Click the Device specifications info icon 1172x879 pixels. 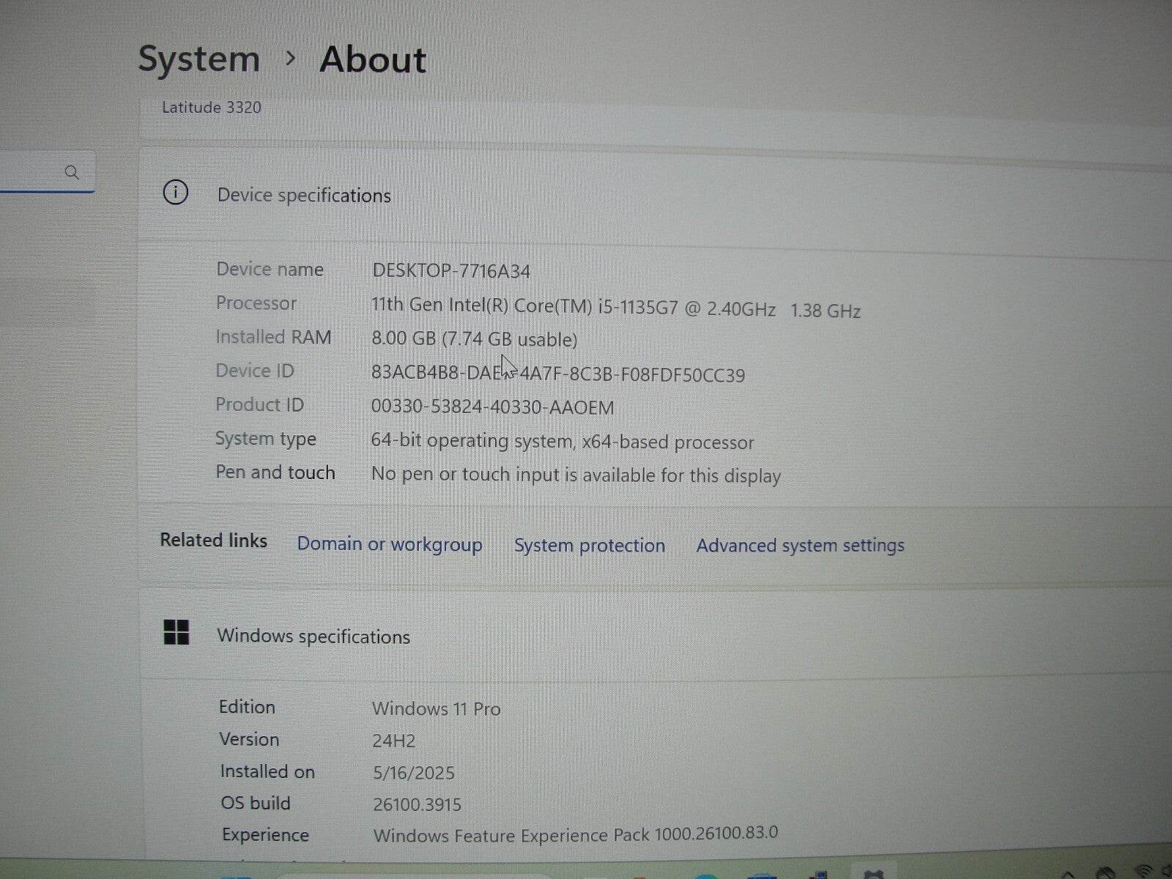[x=175, y=193]
